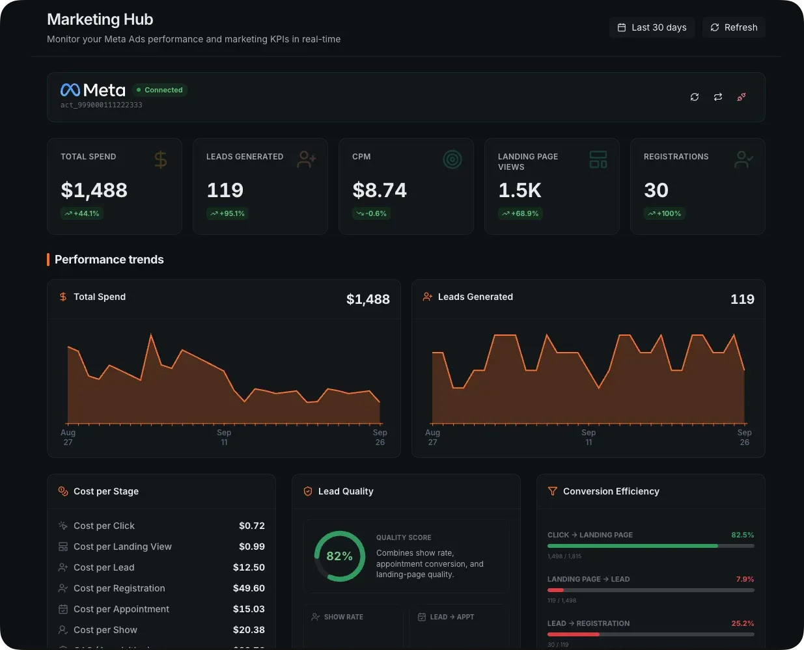Click the $12.50 Cost per Lead value
804x650 pixels.
click(249, 567)
